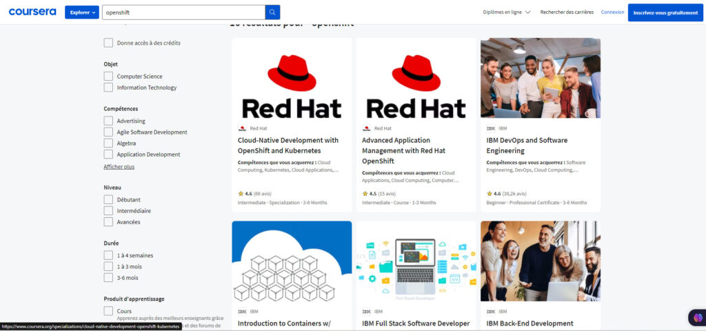Click the openshift search input field
The image size is (706, 331).
point(183,12)
